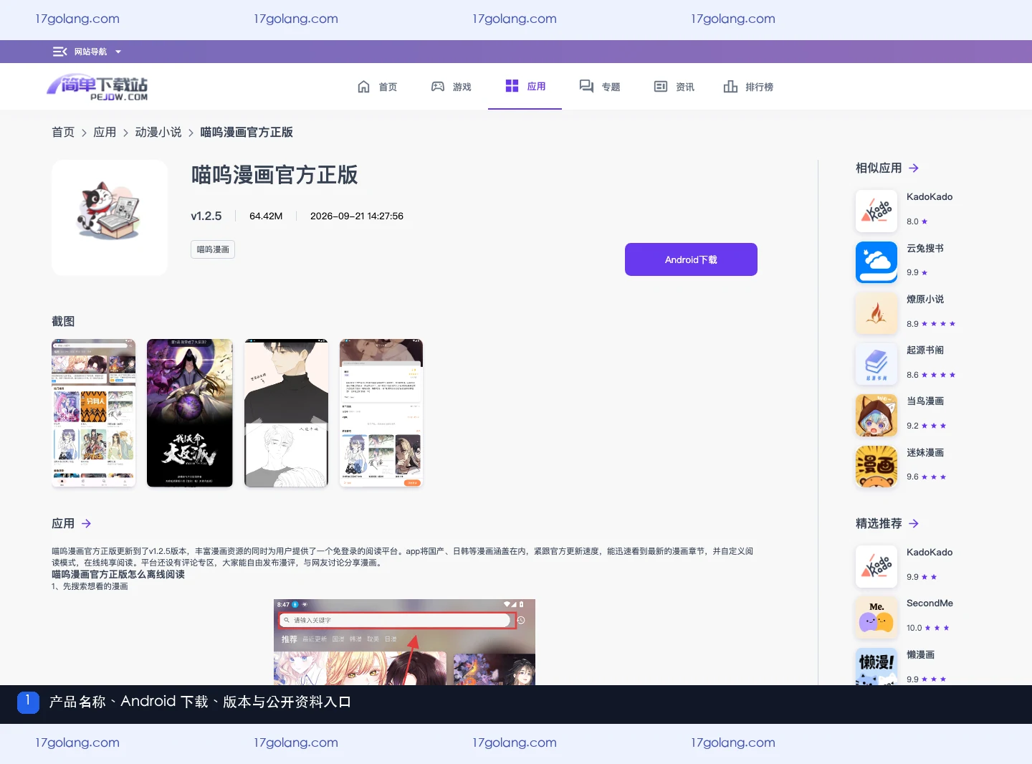Open the KadoKado icon in 相似应用
The height and width of the screenshot is (764, 1032).
876,211
